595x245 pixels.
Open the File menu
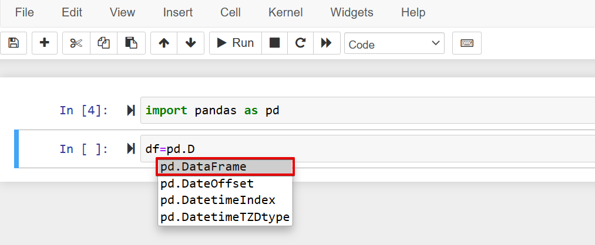click(x=25, y=12)
